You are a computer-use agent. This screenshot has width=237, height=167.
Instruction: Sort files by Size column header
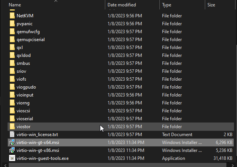pos(211,5)
